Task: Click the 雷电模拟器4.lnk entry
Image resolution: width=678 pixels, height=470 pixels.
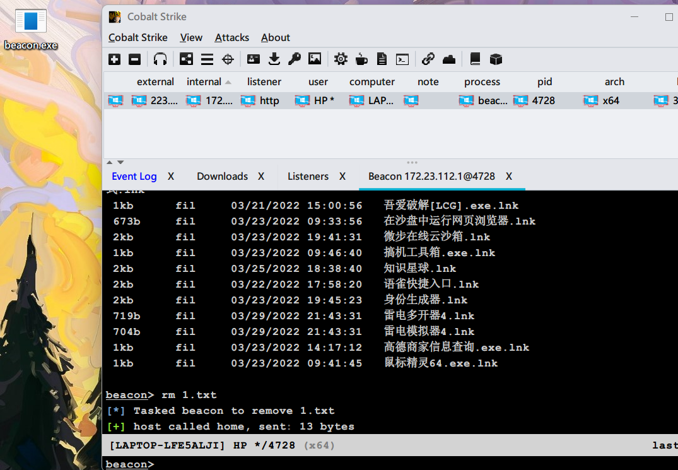Action: (x=429, y=332)
